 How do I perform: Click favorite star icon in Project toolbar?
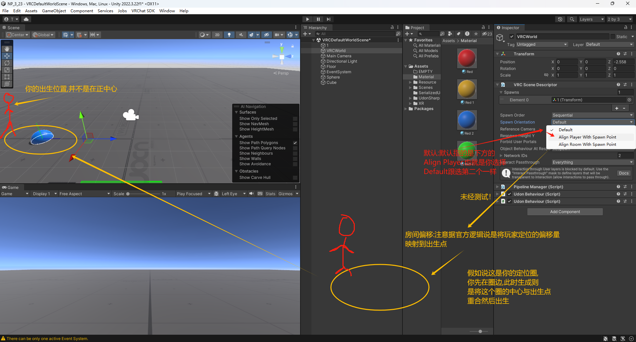476,34
